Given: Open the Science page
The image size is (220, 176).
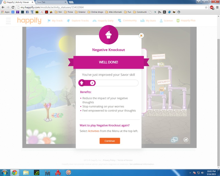Looking at the screenshot, I should [x=166, y=21].
